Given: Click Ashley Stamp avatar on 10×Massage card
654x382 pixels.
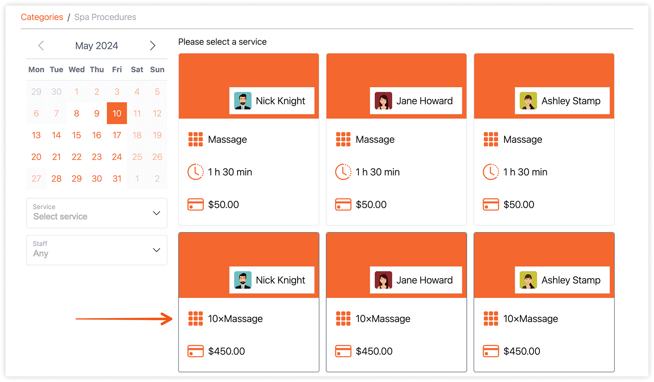Looking at the screenshot, I should point(528,280).
